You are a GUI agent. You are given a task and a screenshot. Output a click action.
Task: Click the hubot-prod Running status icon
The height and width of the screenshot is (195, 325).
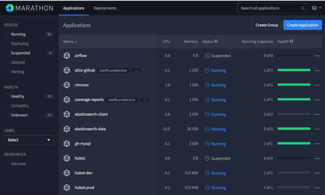[x=207, y=187]
